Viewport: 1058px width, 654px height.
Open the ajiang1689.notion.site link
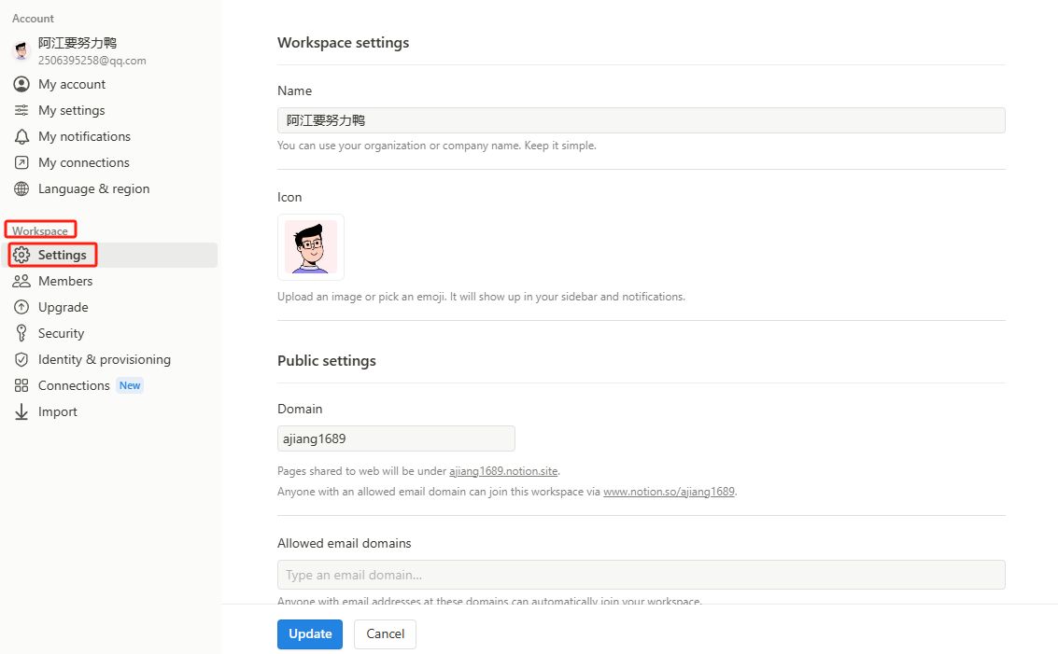pyautogui.click(x=503, y=471)
